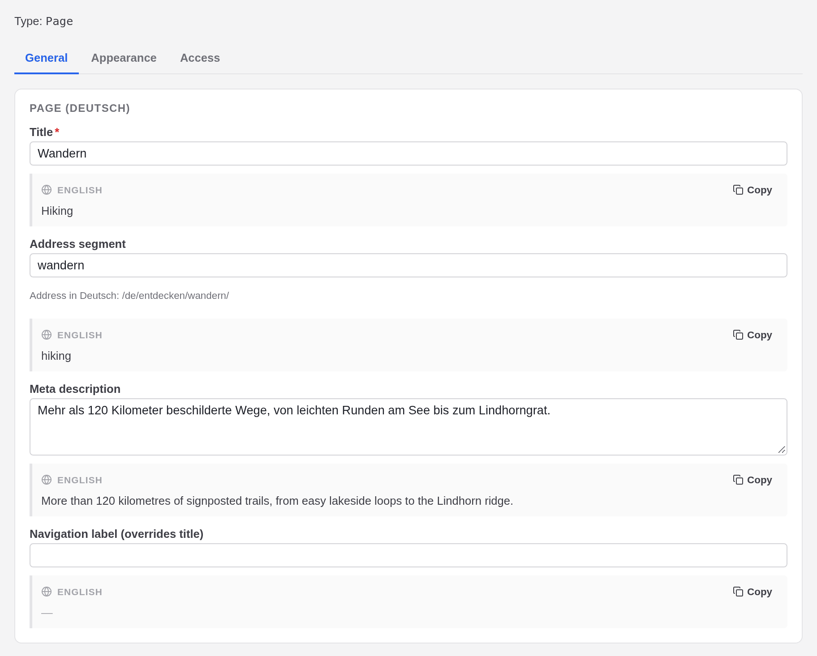Select the English translation text 'Hiking'

point(57,211)
